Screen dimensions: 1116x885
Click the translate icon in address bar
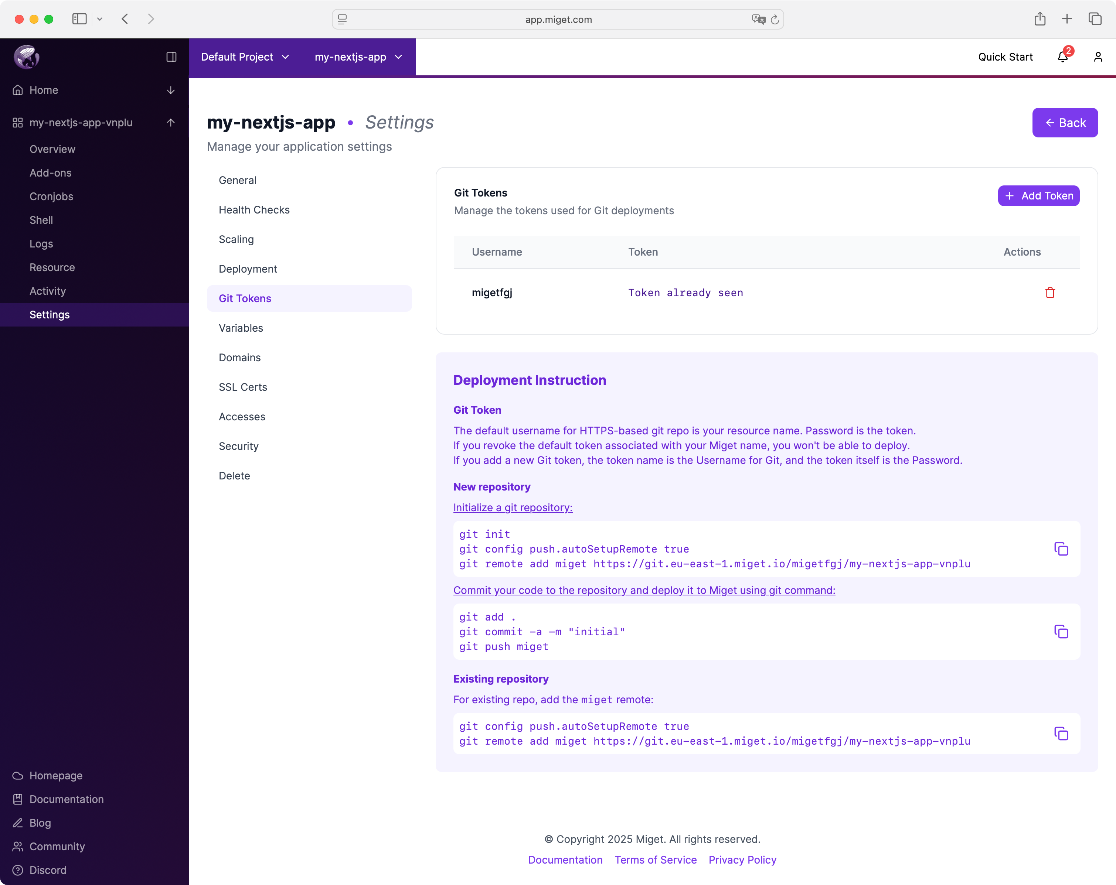point(758,20)
